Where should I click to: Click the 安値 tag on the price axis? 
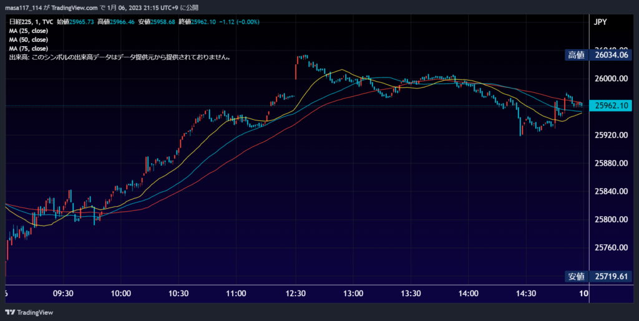pyautogui.click(x=576, y=277)
